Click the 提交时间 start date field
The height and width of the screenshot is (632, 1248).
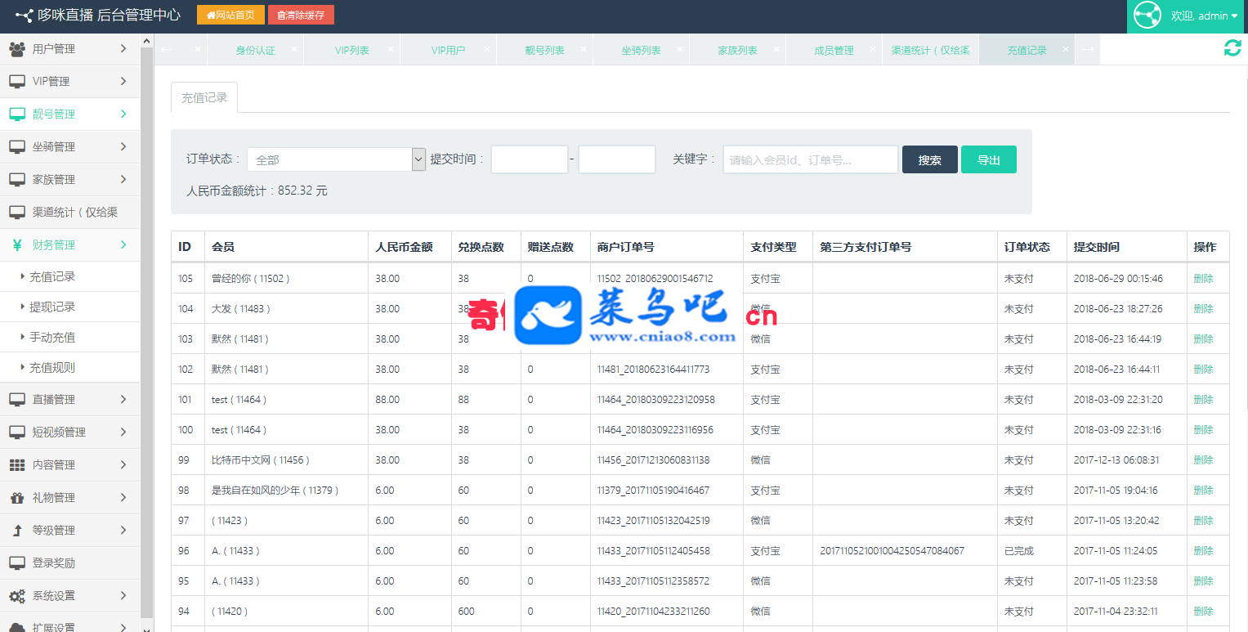(x=530, y=159)
